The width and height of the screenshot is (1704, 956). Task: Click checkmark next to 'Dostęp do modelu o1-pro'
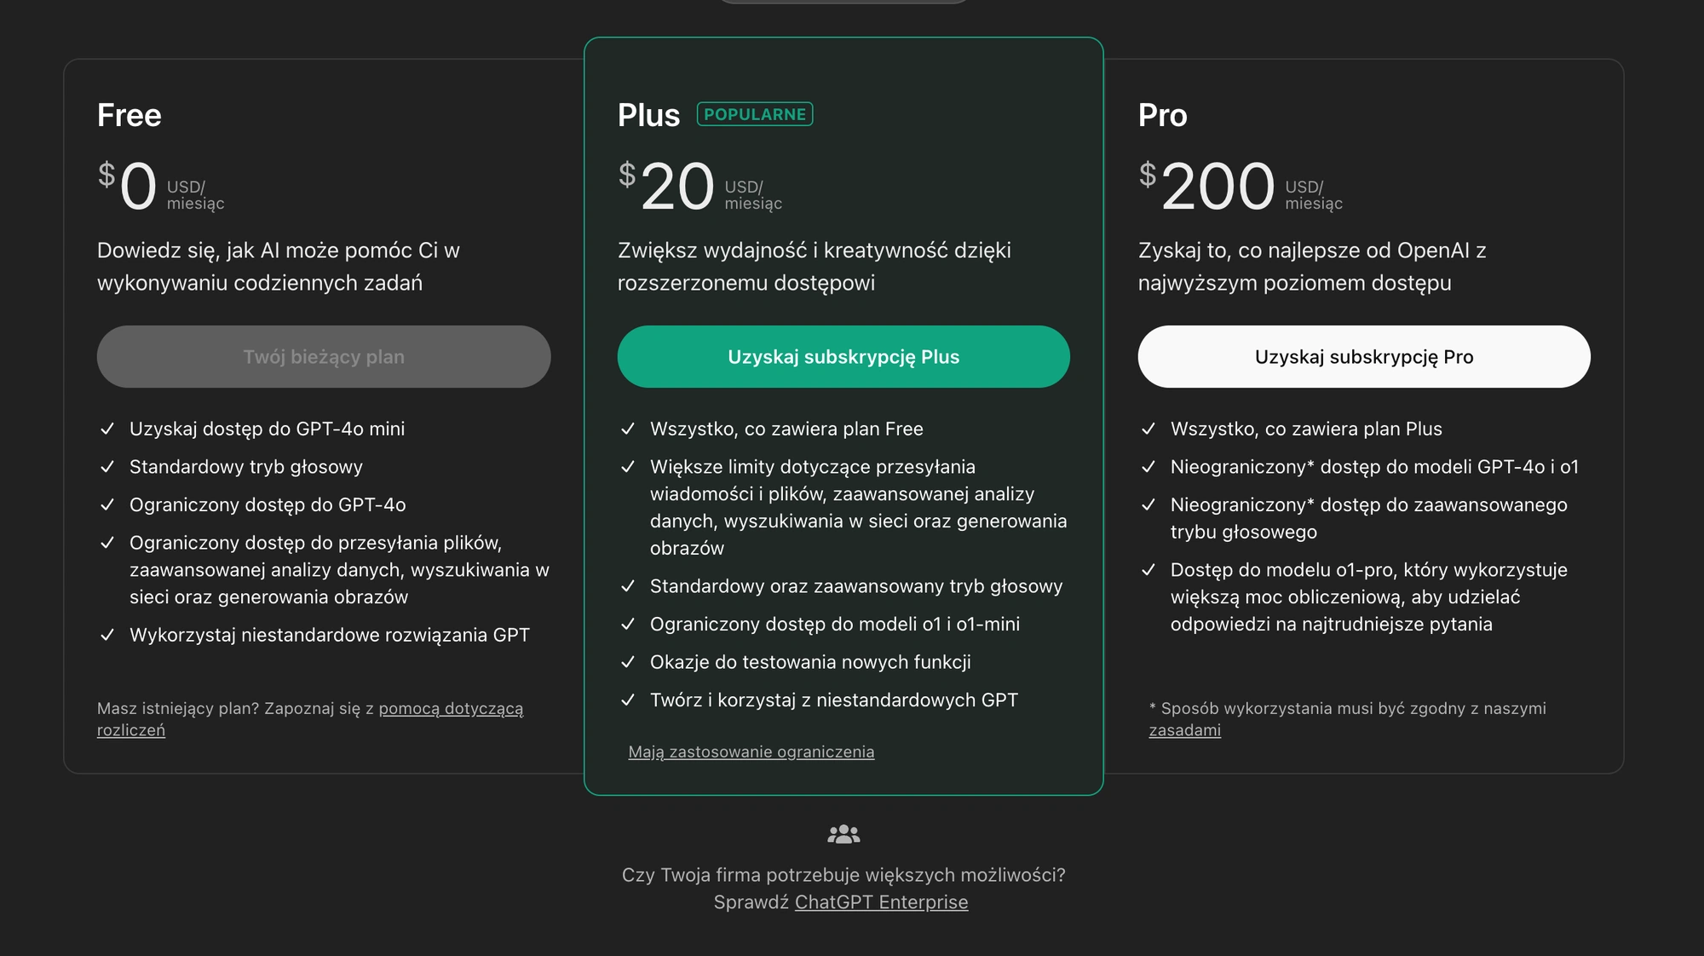(1148, 570)
